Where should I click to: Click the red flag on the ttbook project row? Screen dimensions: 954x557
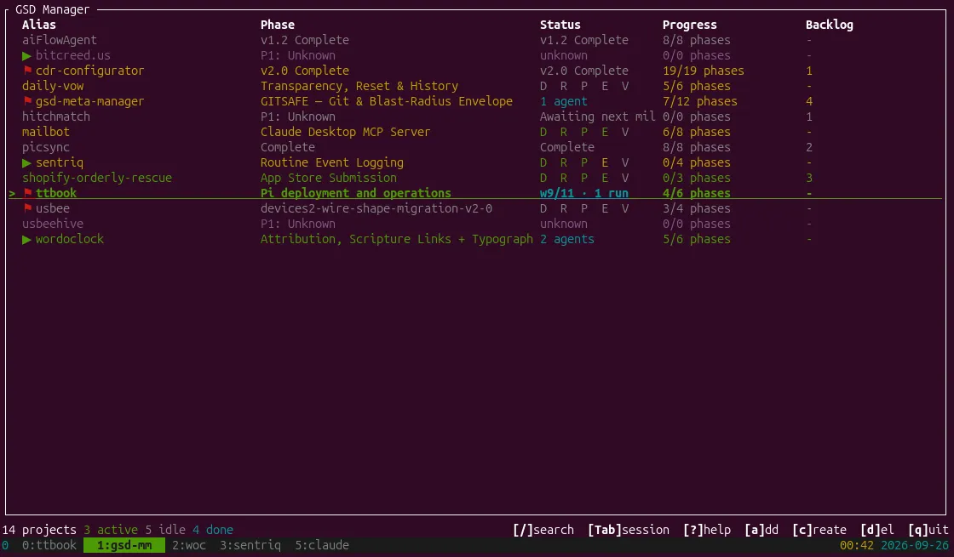[x=27, y=192]
